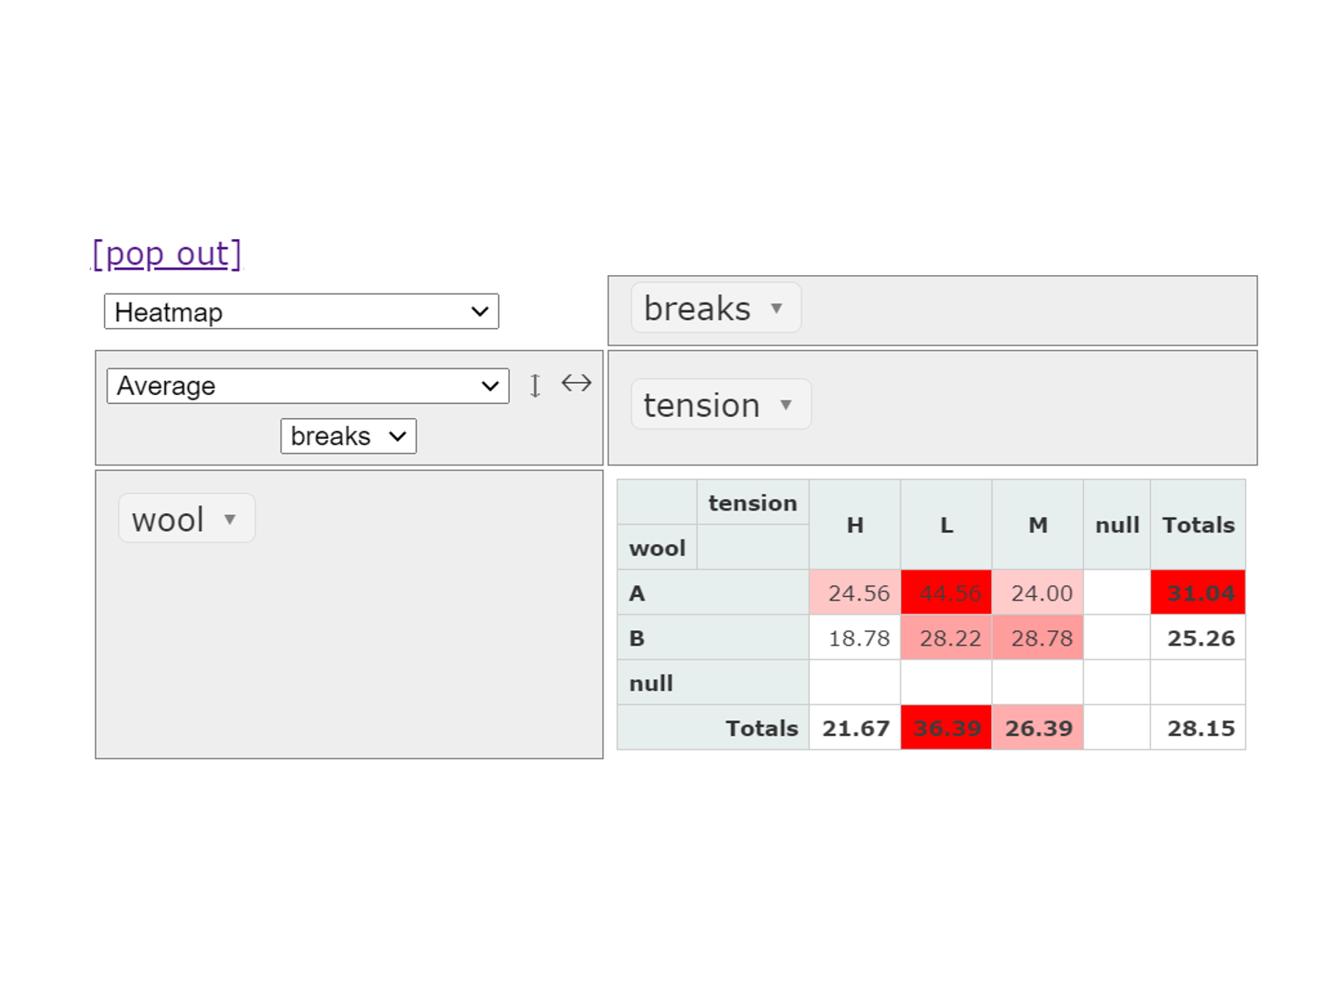1323x992 pixels.
Task: Toggle row sort order arrow icon
Action: click(x=534, y=385)
